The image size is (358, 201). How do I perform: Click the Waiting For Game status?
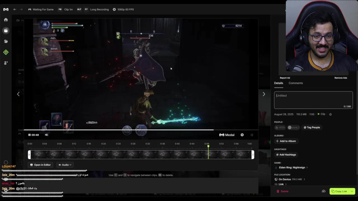click(x=41, y=9)
